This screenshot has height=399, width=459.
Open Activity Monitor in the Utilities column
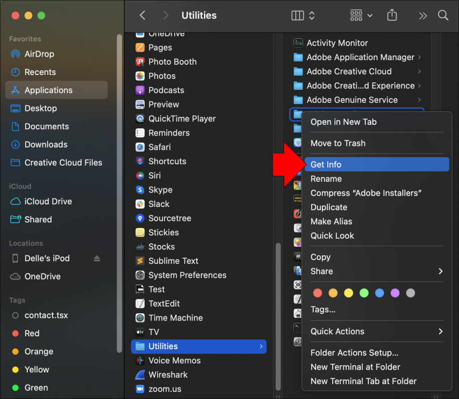point(337,43)
